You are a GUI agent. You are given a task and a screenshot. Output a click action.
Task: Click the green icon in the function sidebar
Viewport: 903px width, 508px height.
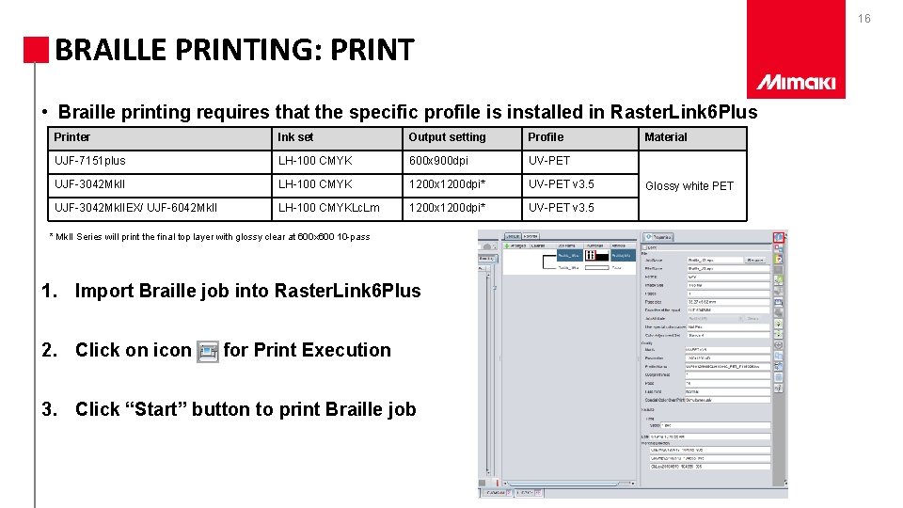click(x=779, y=280)
